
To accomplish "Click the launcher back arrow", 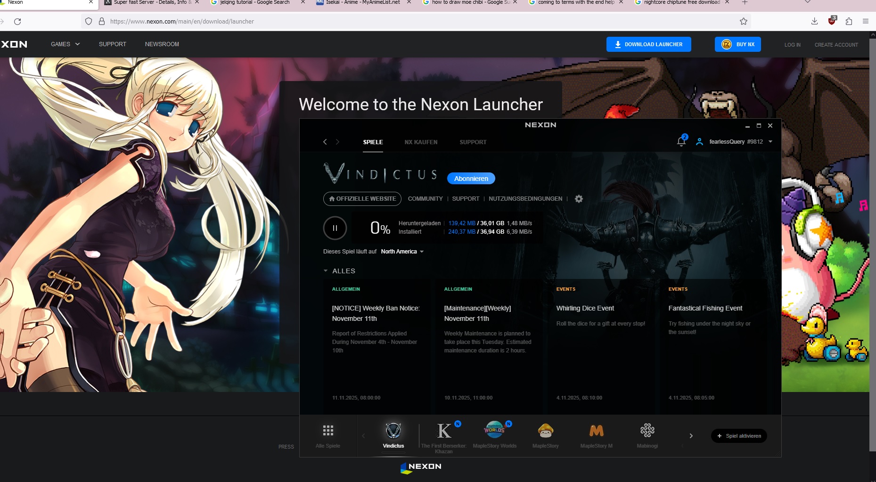I will (325, 142).
